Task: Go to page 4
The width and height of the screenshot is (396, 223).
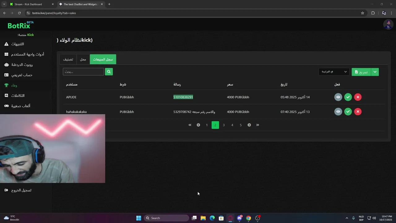Action: [x=232, y=125]
